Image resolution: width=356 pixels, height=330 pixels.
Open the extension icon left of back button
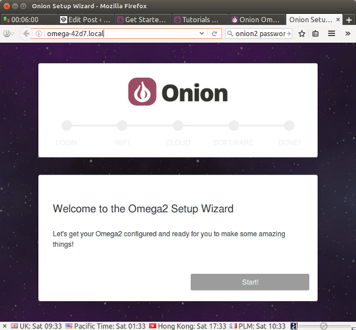coord(8,34)
